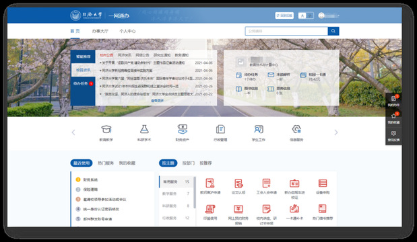Open the 图书信息 book icon

pyautogui.click(x=239, y=89)
